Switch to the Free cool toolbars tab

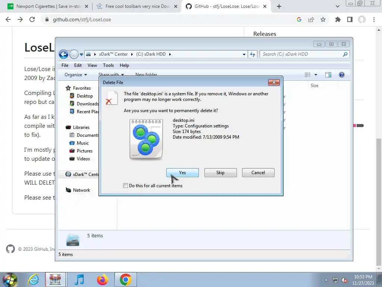click(137, 6)
